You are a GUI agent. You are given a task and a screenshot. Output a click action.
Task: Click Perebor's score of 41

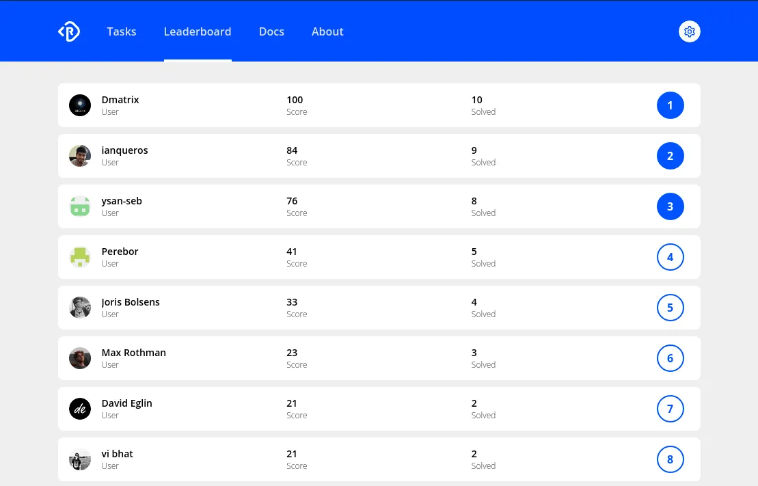[291, 252]
